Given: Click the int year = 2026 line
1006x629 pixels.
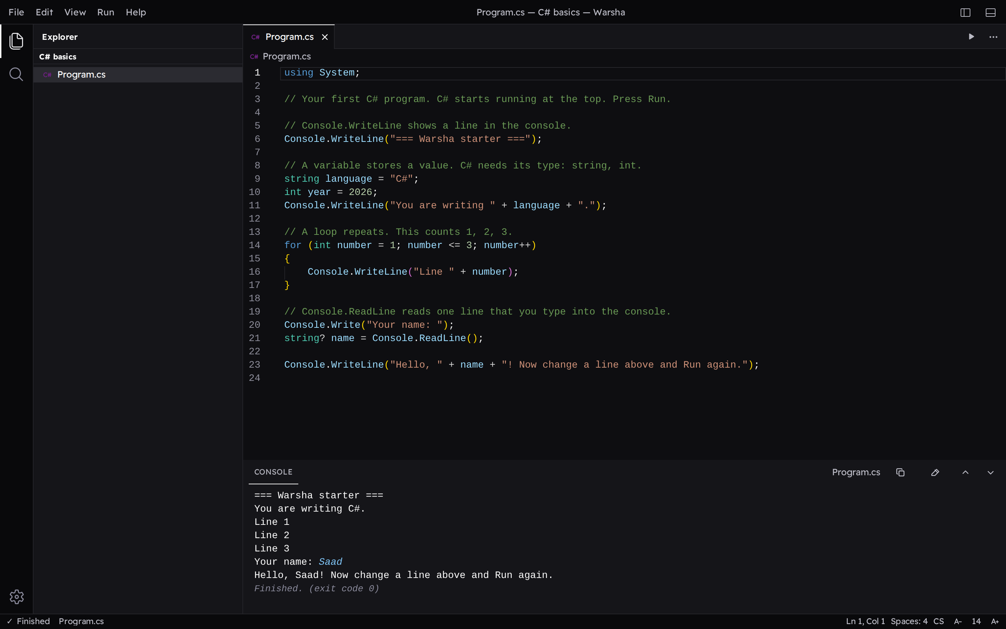Looking at the screenshot, I should point(330,192).
